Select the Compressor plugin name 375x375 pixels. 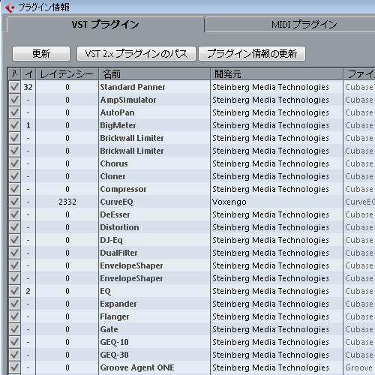tap(123, 189)
